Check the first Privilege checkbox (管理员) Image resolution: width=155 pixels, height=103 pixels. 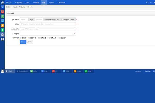tap(21, 38)
